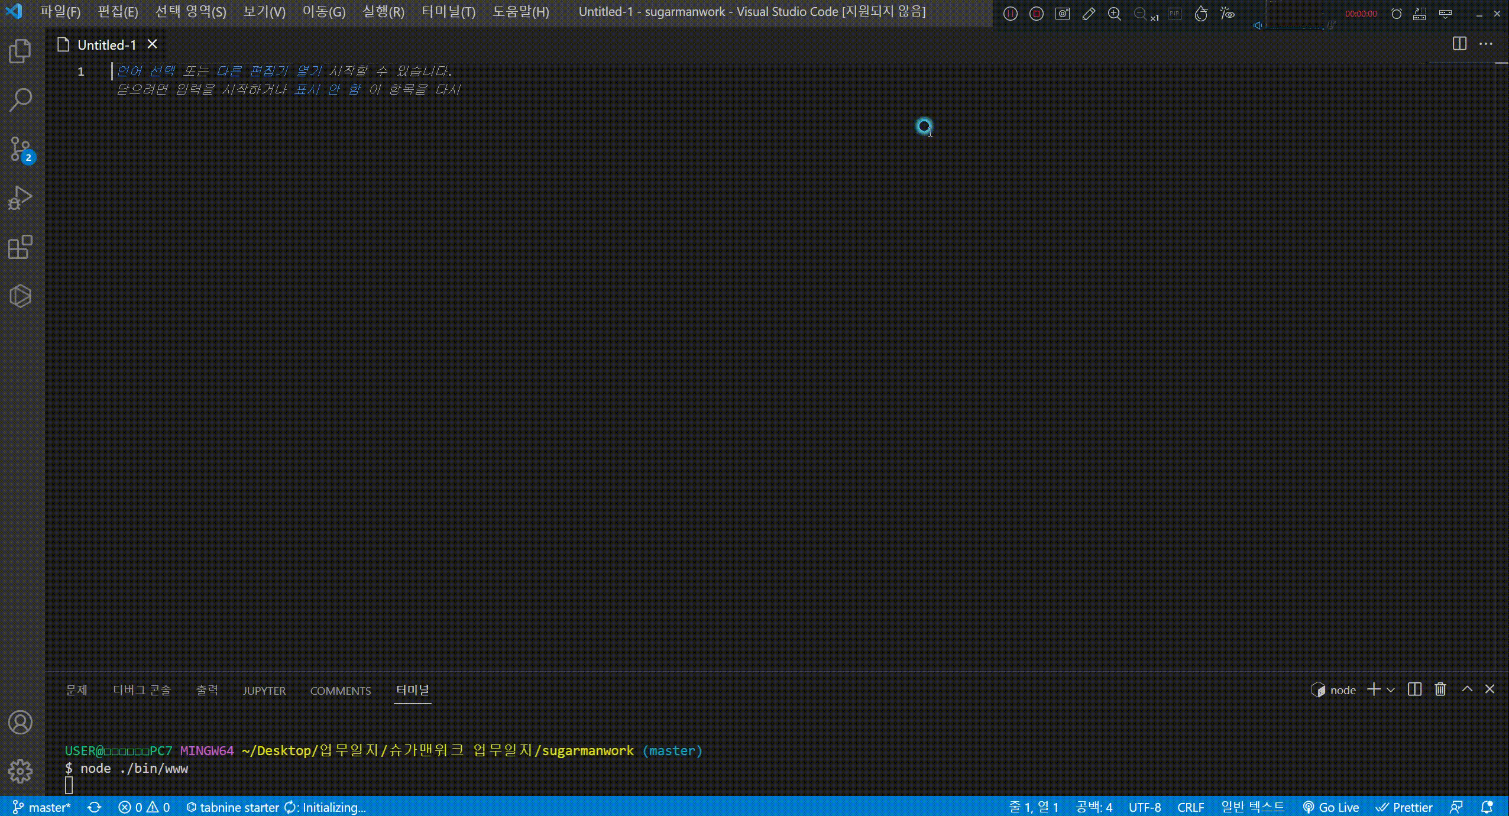Image resolution: width=1509 pixels, height=816 pixels.
Task: Switch to the 디버그 콘솔 panel tab
Action: [142, 690]
